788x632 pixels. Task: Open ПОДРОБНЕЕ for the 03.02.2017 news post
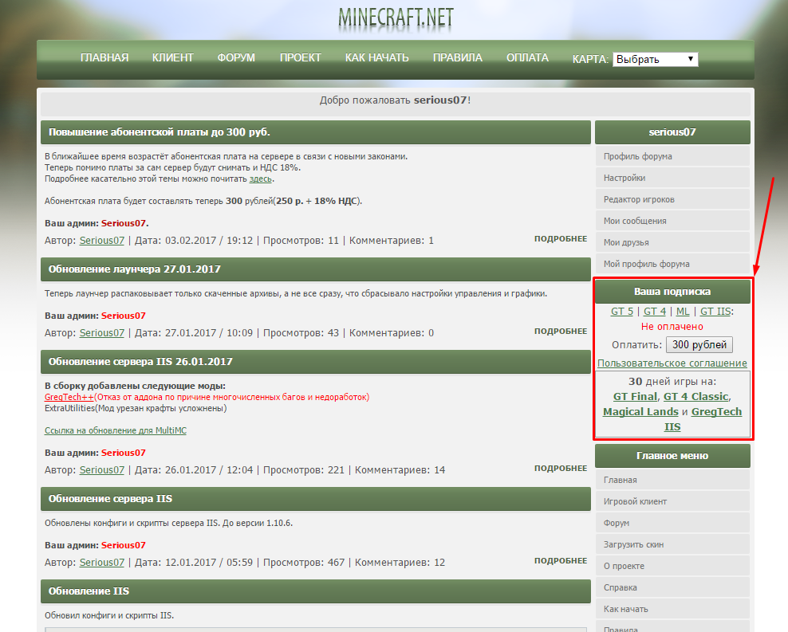tap(561, 239)
